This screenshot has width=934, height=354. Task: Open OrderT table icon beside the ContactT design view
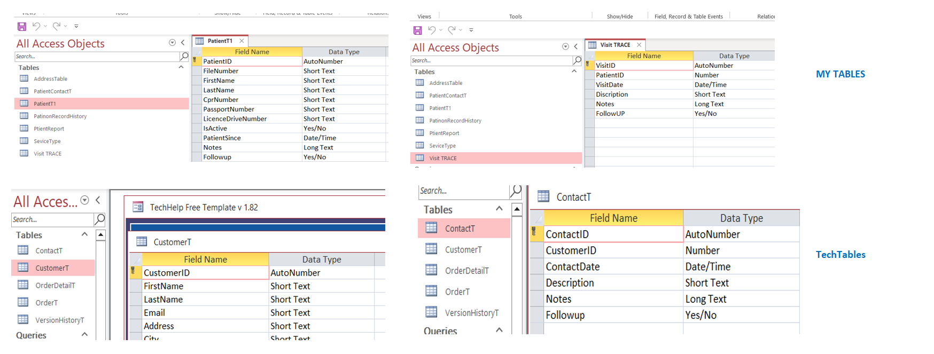pos(431,291)
